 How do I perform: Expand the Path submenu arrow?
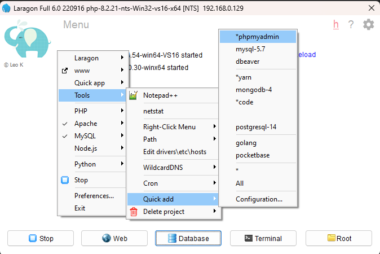(214, 138)
